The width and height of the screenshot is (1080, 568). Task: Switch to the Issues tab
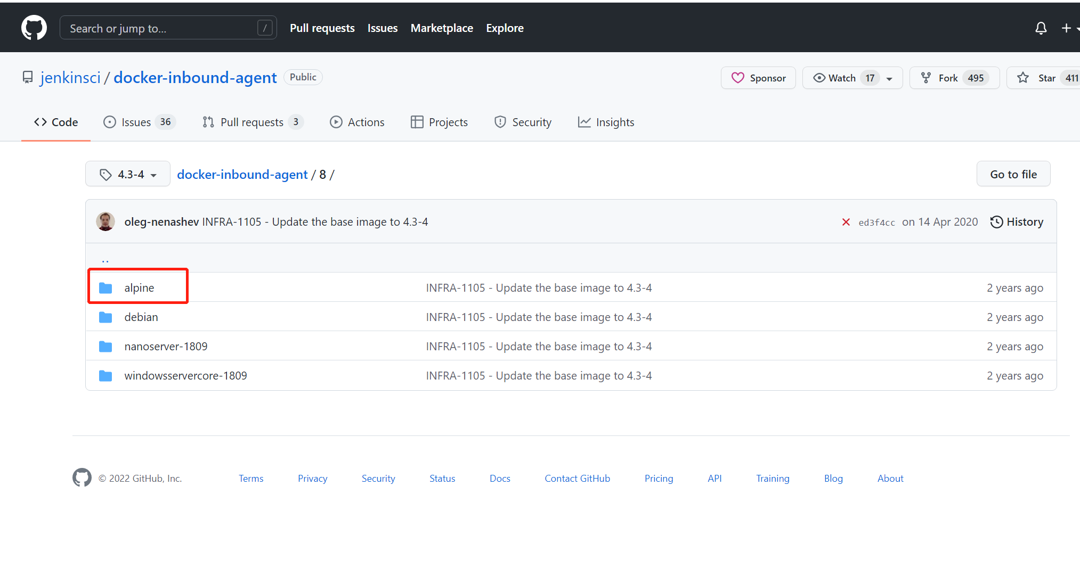(x=136, y=122)
